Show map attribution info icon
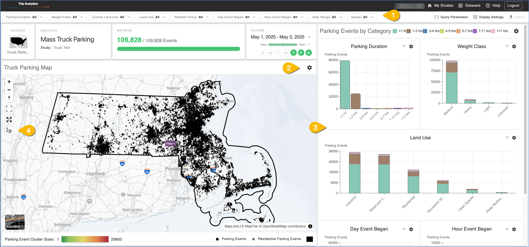This screenshot has height=247, width=529. click(310, 226)
